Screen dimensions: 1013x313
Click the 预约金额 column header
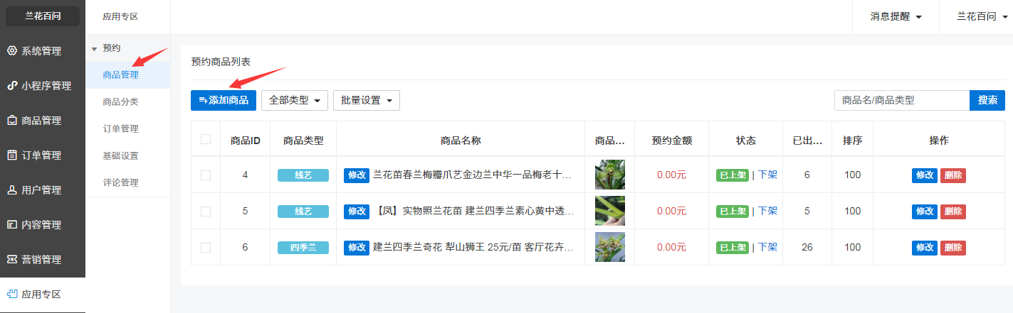click(671, 141)
